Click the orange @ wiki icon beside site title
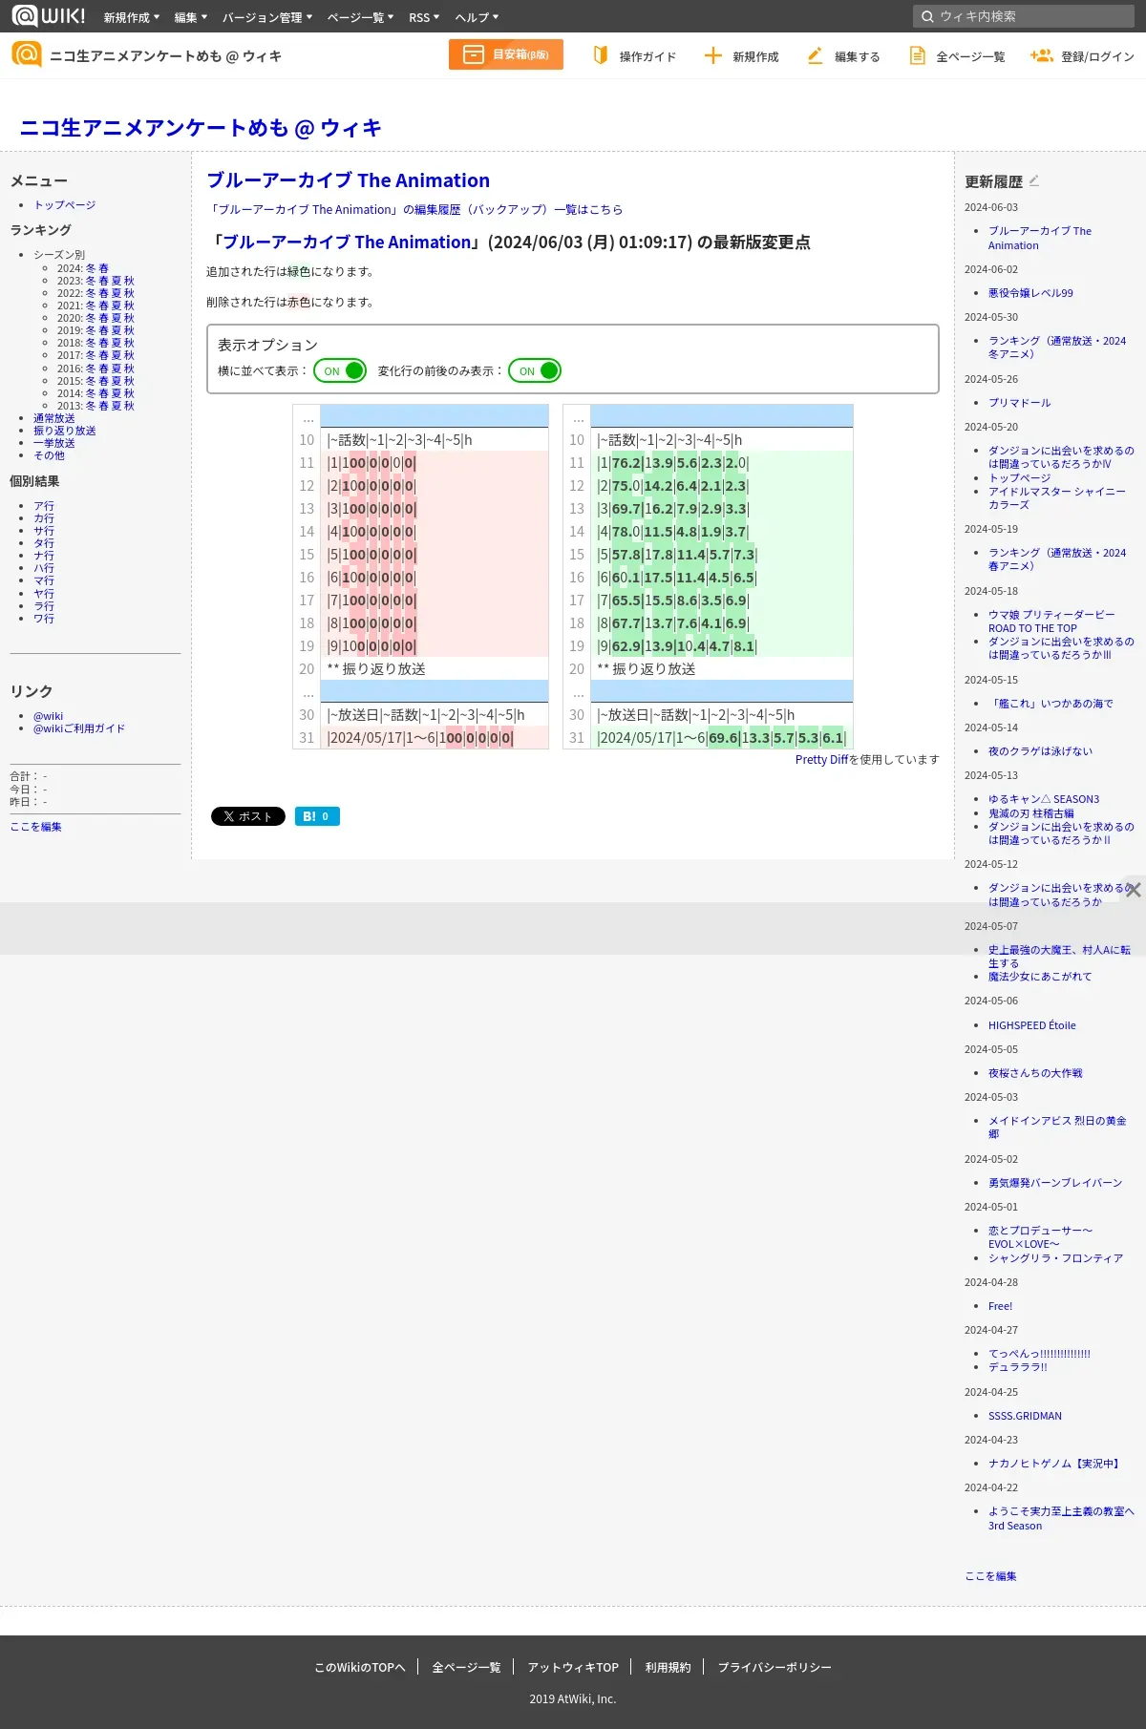The image size is (1146, 1729). (x=27, y=54)
